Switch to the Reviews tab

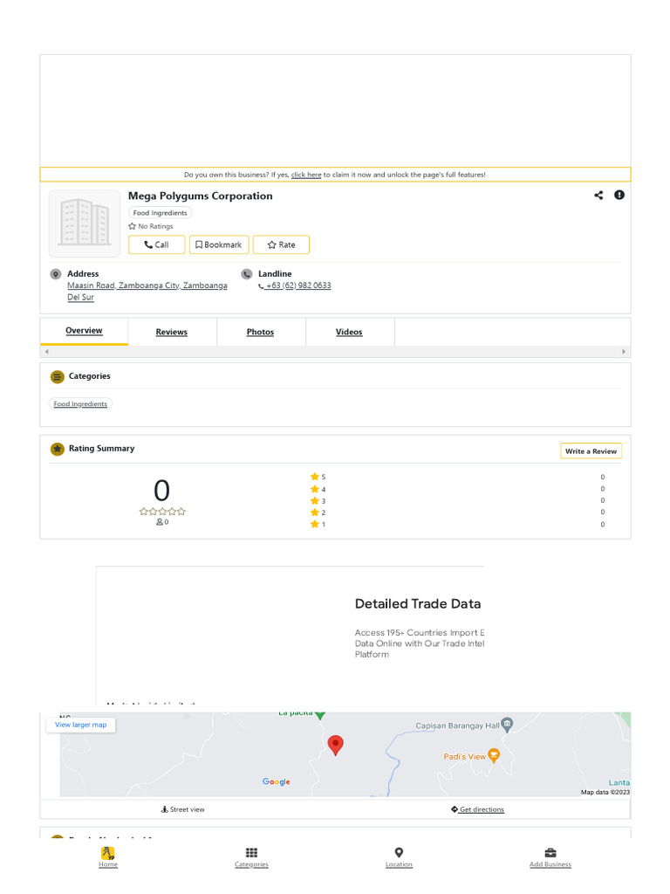click(172, 332)
